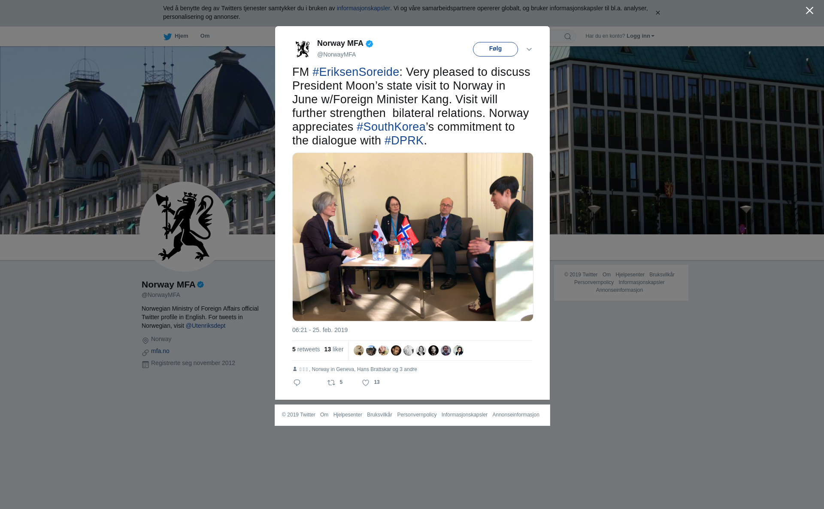824x509 pixels.
Task: Close the tweet overlay with large X
Action: click(809, 11)
